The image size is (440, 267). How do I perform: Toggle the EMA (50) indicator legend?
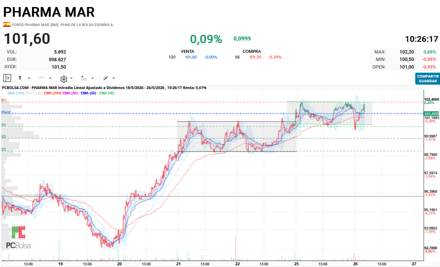coord(88,93)
